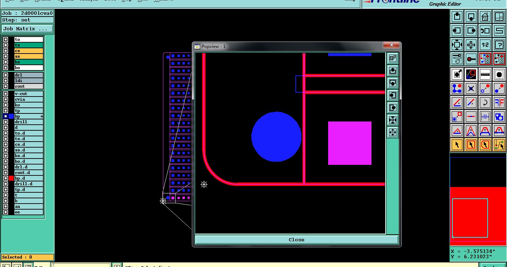Pan left inside Popview window
The height and width of the screenshot is (267, 507).
point(393,95)
